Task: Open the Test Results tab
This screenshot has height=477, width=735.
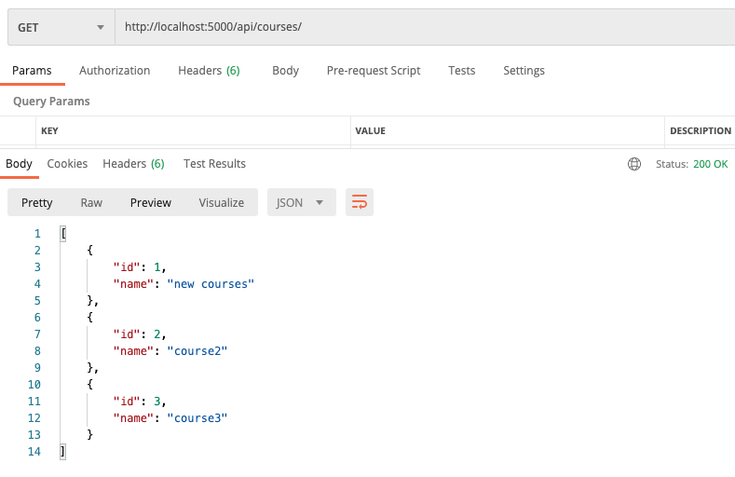Action: click(214, 164)
